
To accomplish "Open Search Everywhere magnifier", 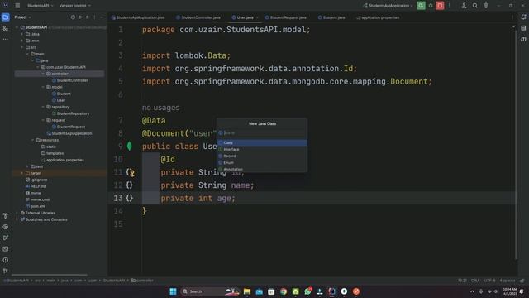I will pyautogui.click(x=475, y=6).
